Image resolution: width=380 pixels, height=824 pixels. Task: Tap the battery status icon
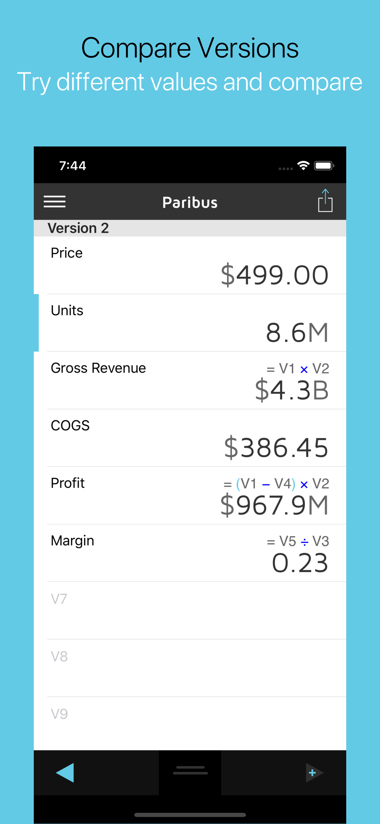(x=324, y=166)
